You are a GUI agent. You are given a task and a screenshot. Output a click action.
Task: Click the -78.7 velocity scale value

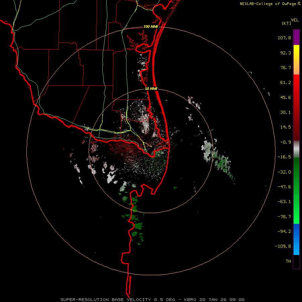(284, 217)
